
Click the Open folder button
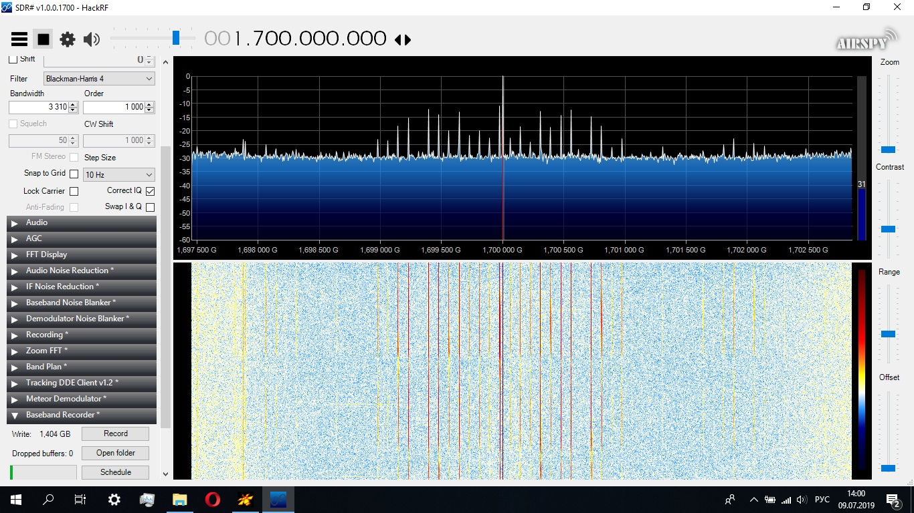click(115, 454)
